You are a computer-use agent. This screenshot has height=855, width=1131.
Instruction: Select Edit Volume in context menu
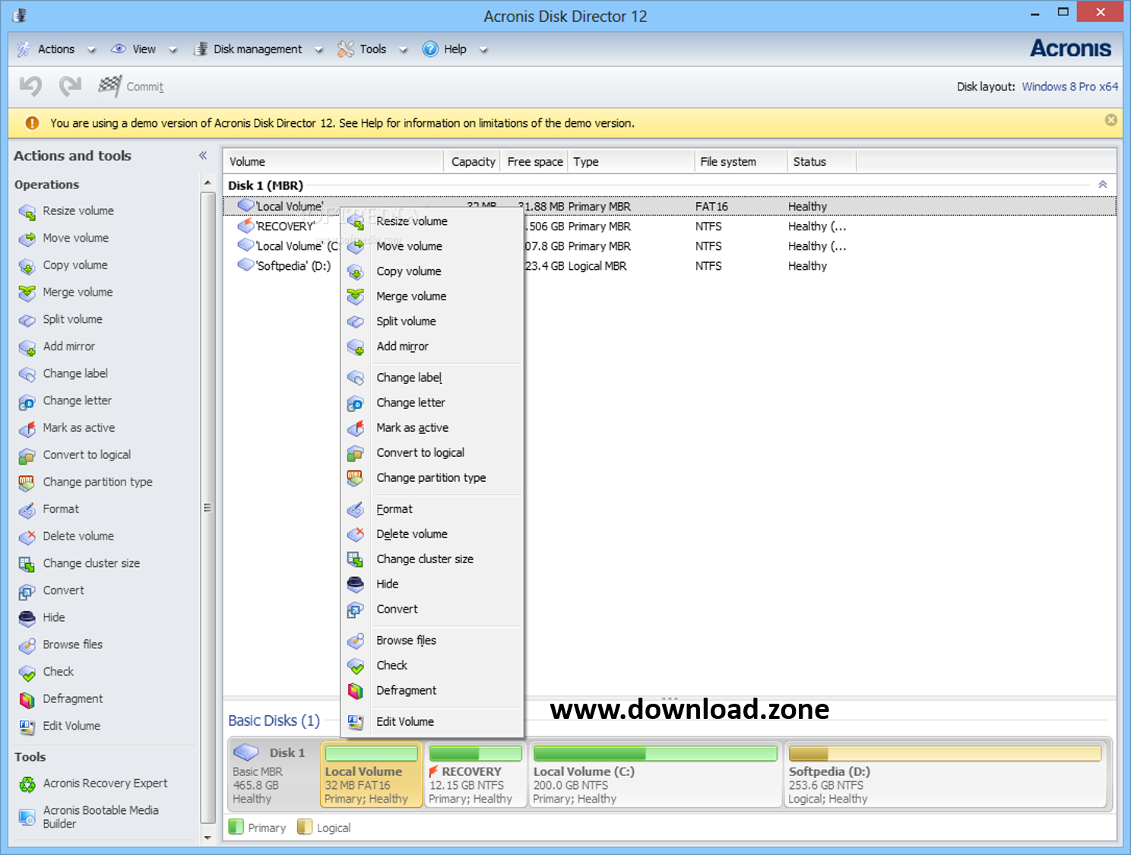(432, 722)
